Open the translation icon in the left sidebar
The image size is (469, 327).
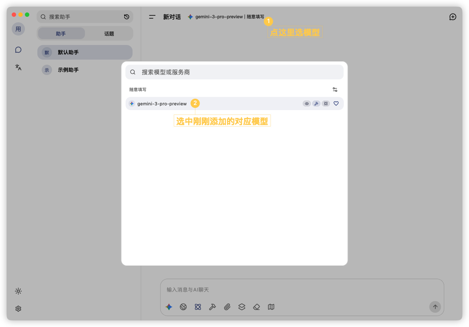pos(18,67)
